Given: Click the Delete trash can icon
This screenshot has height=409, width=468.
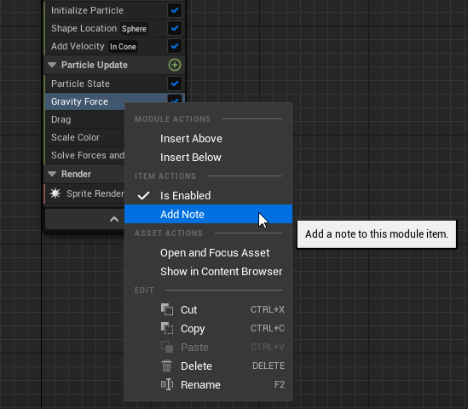Looking at the screenshot, I should (x=167, y=366).
